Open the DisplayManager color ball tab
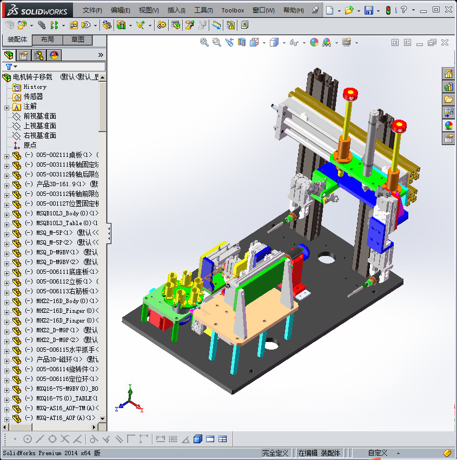This screenshot has width=457, height=460. (x=54, y=55)
